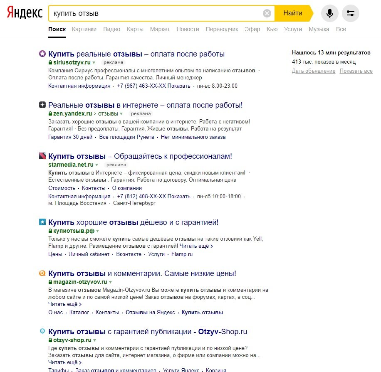Open the Личный кабинет sitelink
381x372 pixels.
point(89,254)
